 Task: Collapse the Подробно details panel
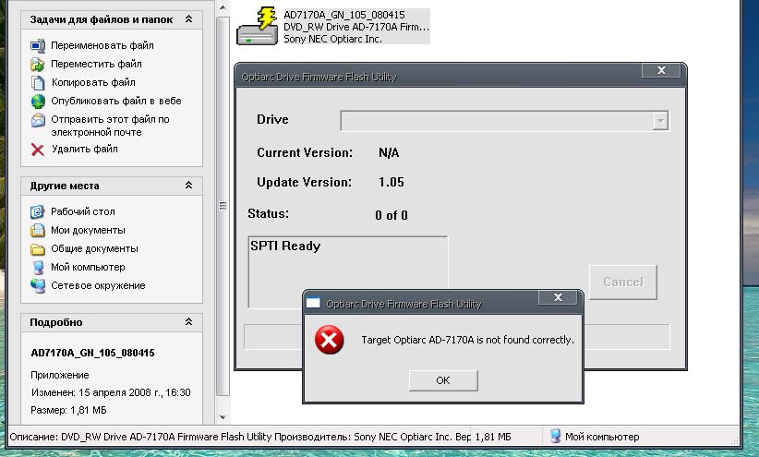click(189, 322)
